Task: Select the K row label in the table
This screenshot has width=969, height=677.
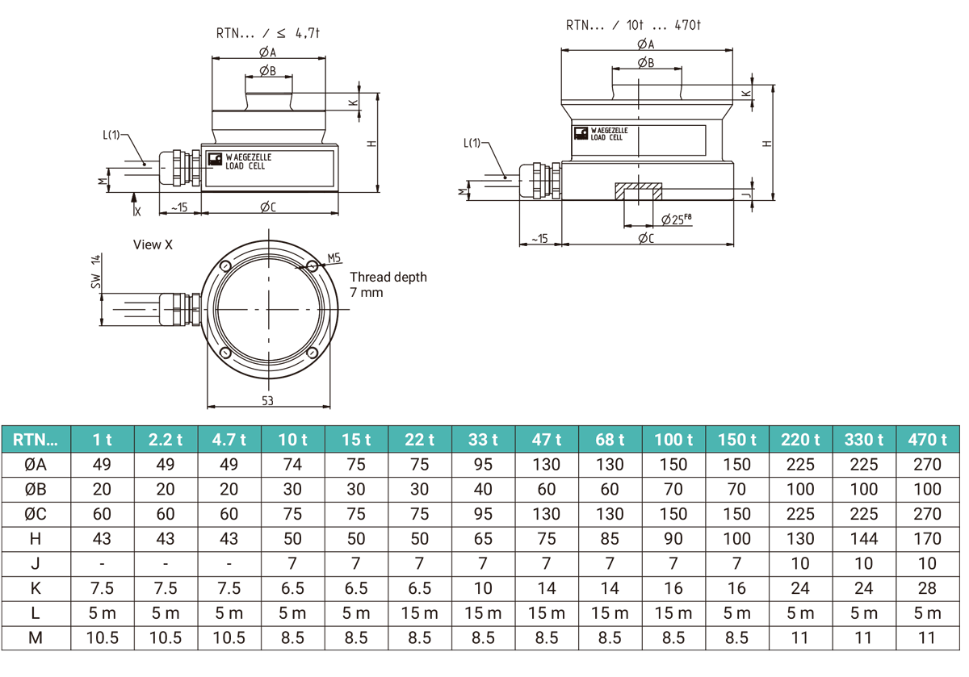Action: point(36,588)
